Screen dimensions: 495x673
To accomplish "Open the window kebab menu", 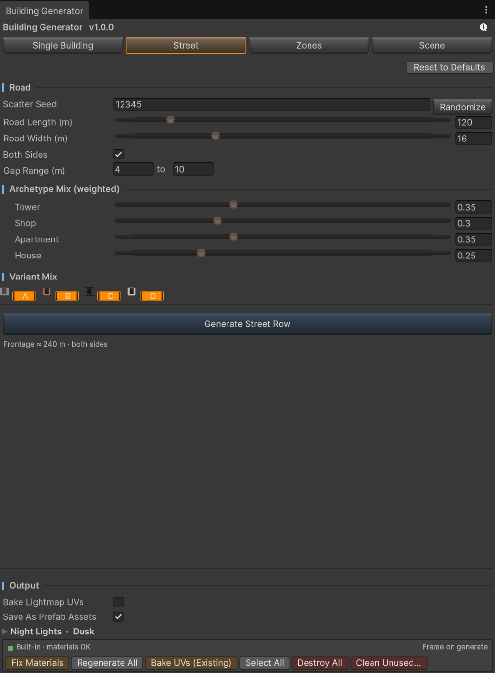I will 486,10.
